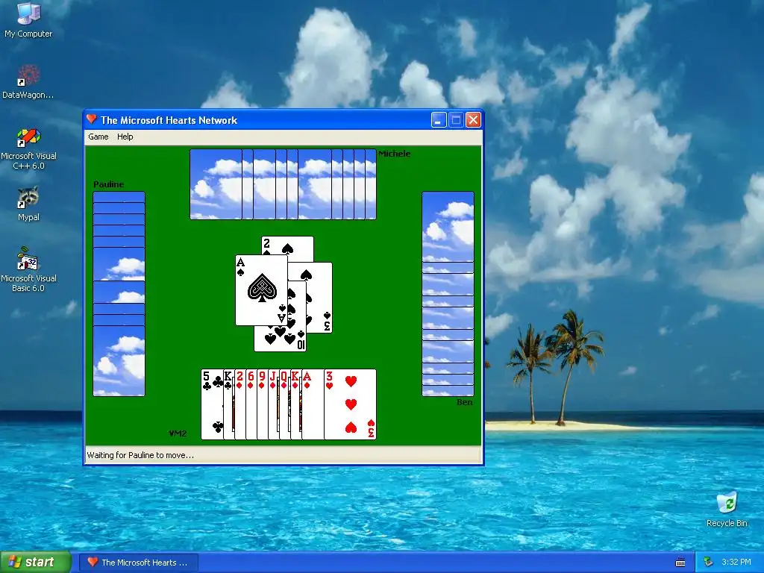This screenshot has width=764, height=573.
Task: Play the Ace of diamonds card
Action: click(x=313, y=404)
